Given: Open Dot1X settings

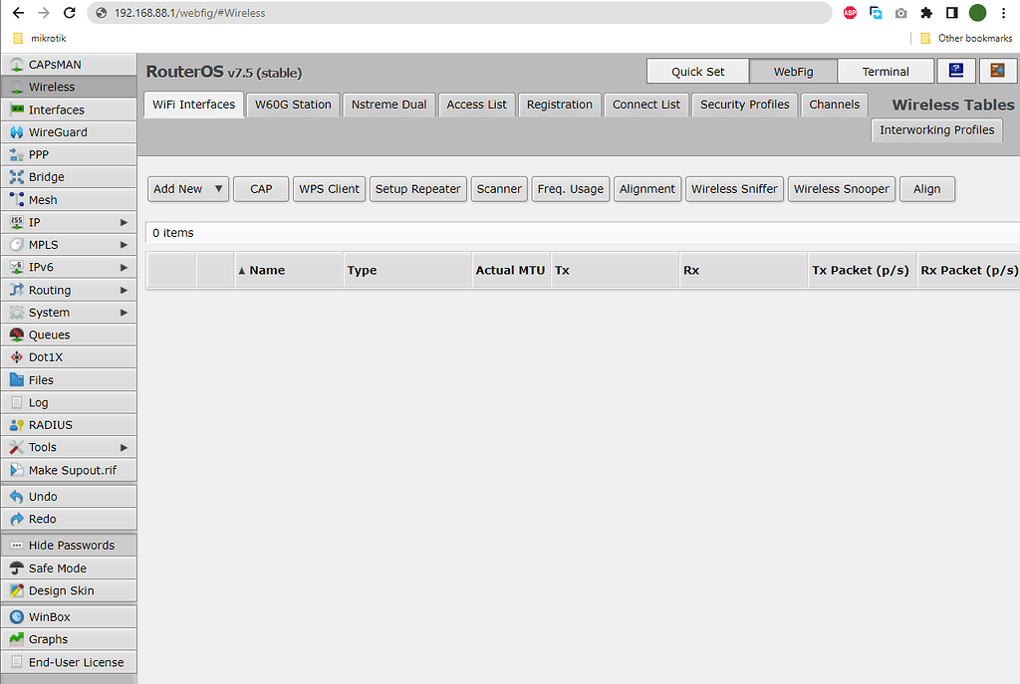Looking at the screenshot, I should [69, 357].
